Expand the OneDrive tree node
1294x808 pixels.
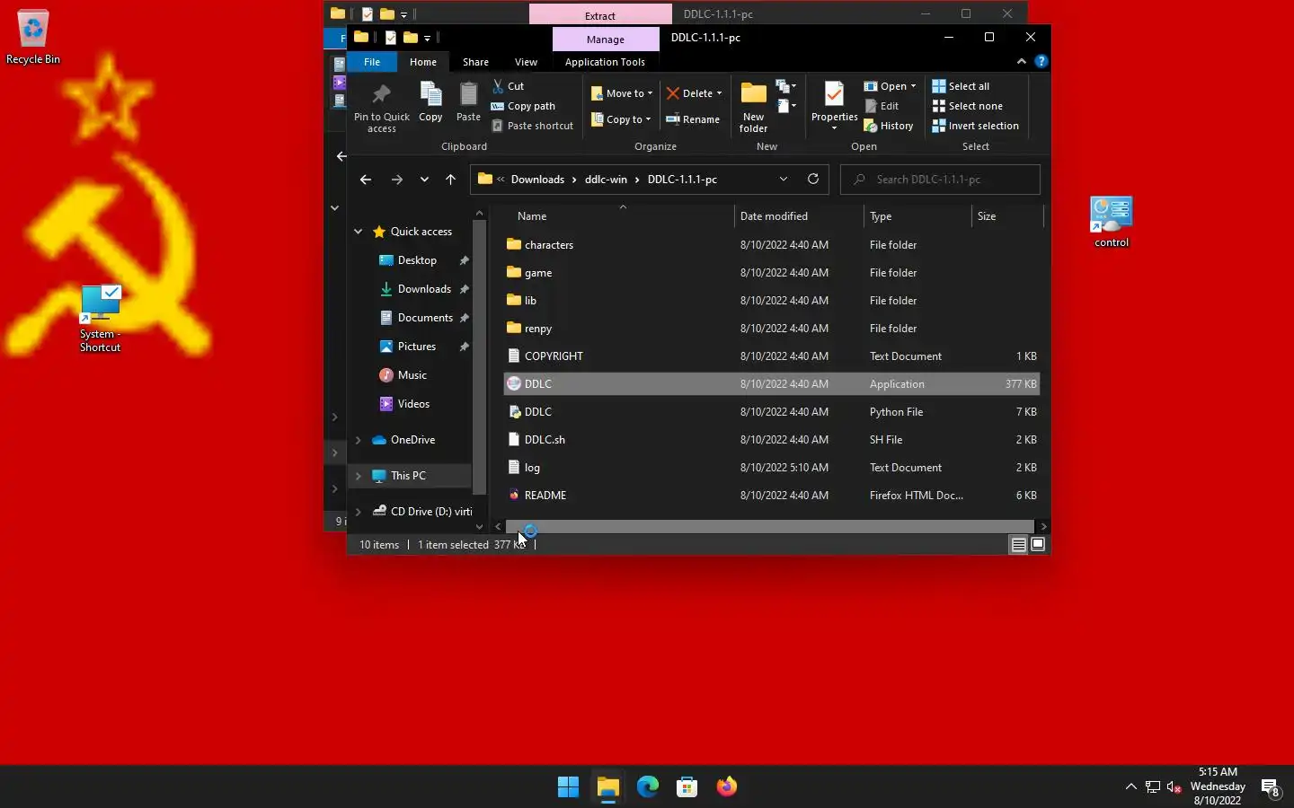(359, 440)
